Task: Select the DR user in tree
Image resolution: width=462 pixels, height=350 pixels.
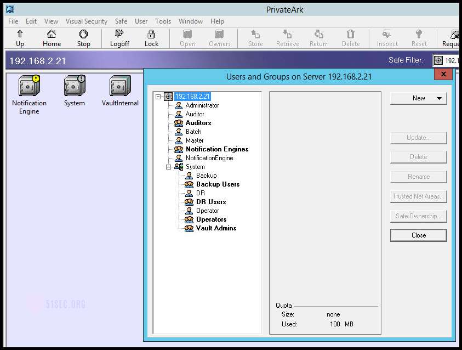Action: point(201,193)
